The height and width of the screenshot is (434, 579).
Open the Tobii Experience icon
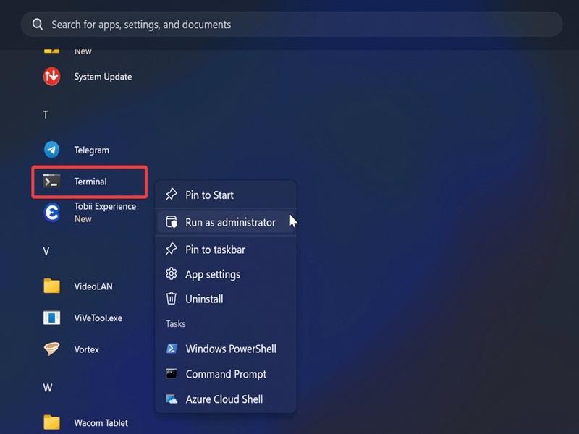pyautogui.click(x=51, y=213)
